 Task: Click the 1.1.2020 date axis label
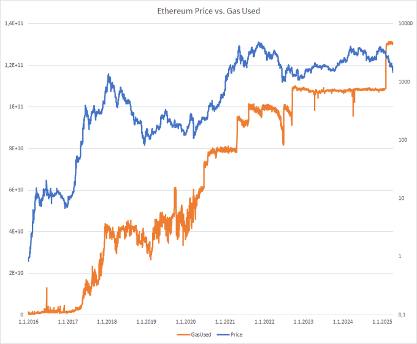pyautogui.click(x=186, y=322)
